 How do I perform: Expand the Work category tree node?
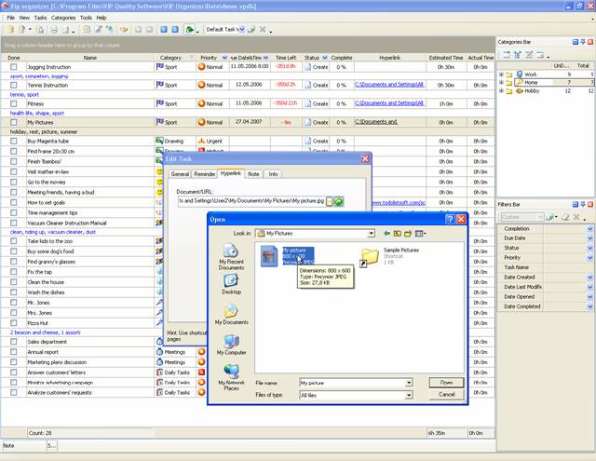(x=502, y=74)
